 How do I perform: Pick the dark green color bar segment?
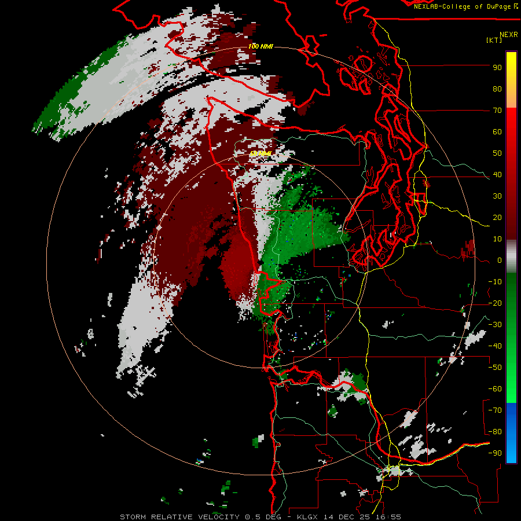[511, 292]
